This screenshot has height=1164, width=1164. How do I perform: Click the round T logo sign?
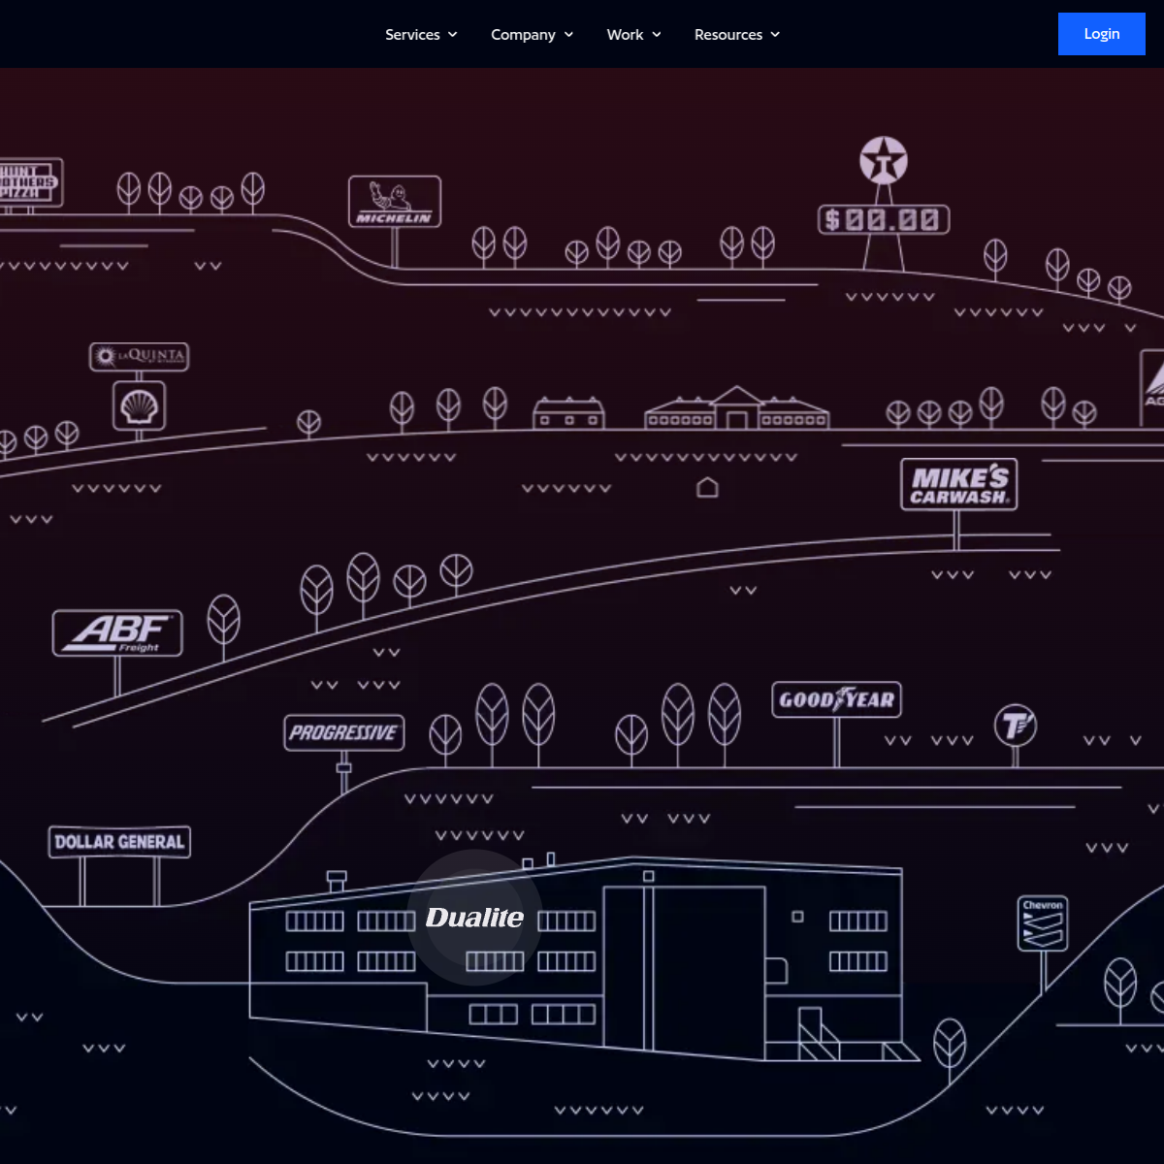click(x=1016, y=725)
